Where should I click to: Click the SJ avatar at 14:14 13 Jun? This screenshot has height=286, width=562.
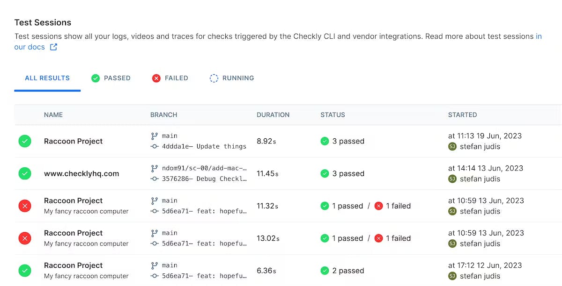[x=452, y=179]
